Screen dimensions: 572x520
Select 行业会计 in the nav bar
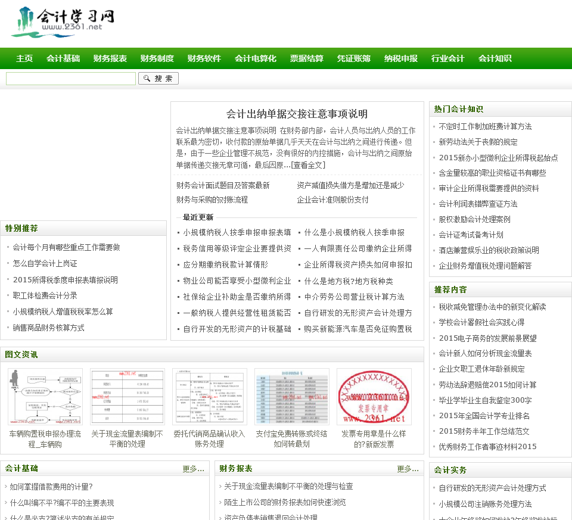(x=447, y=58)
